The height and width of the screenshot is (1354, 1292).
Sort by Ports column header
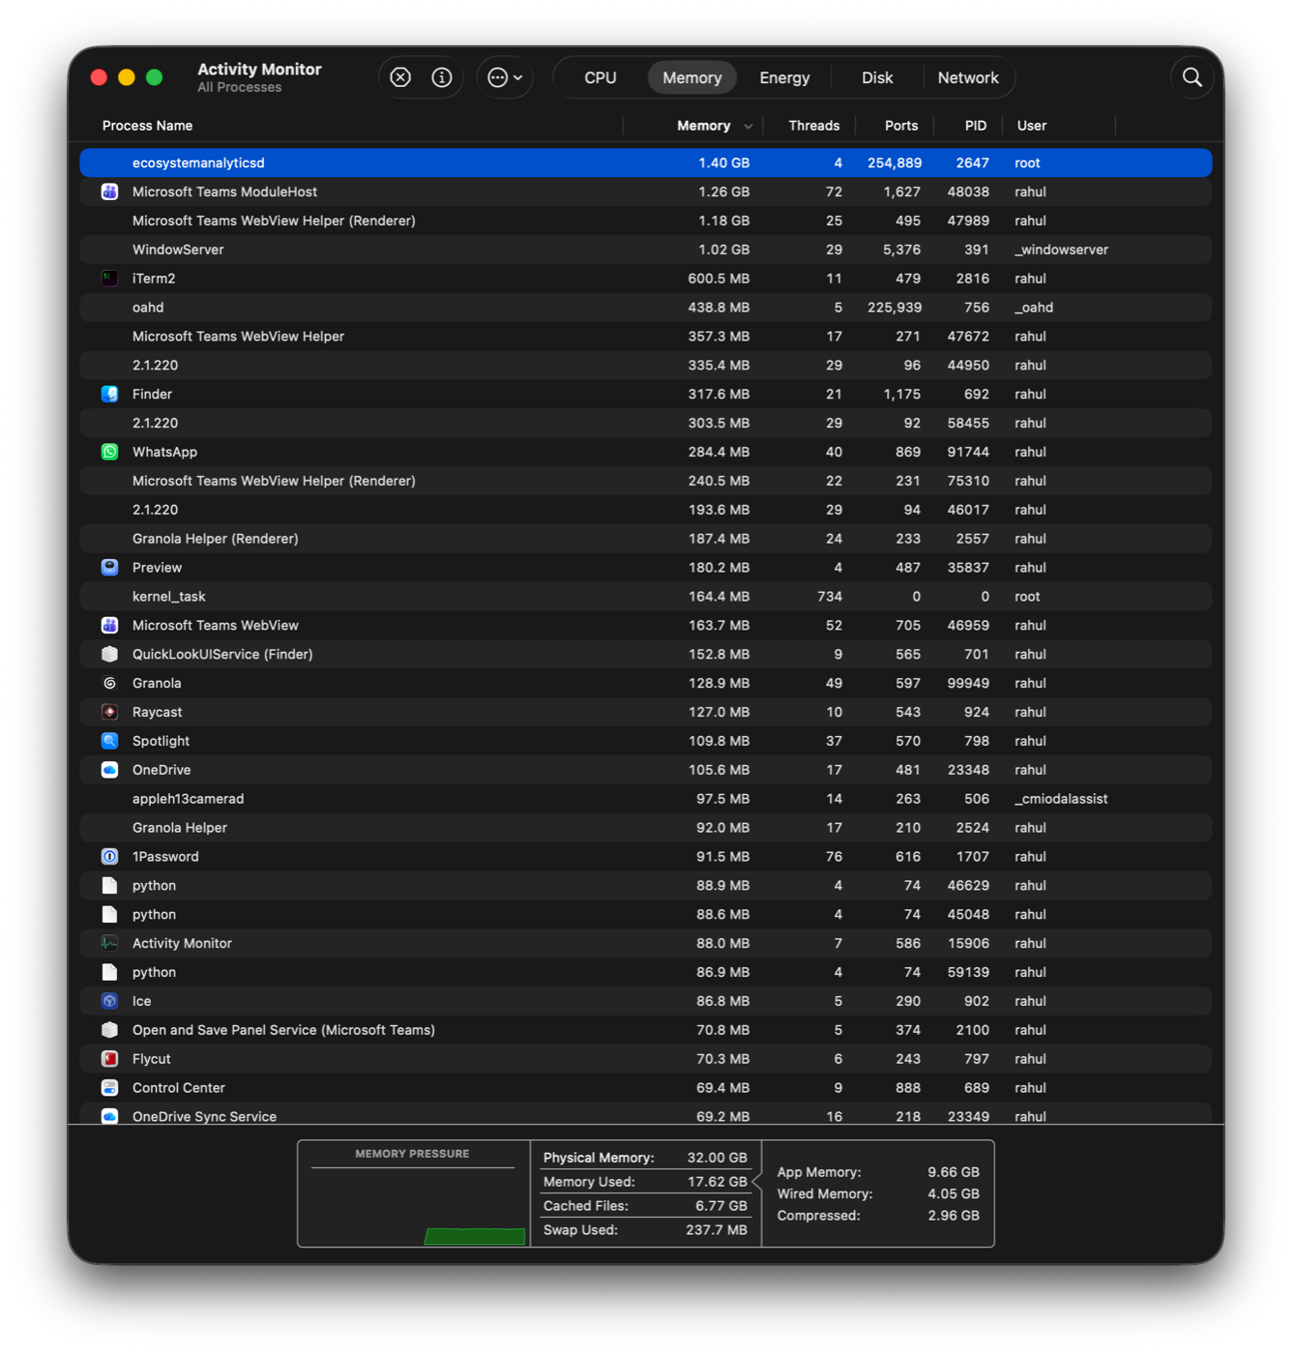point(900,126)
